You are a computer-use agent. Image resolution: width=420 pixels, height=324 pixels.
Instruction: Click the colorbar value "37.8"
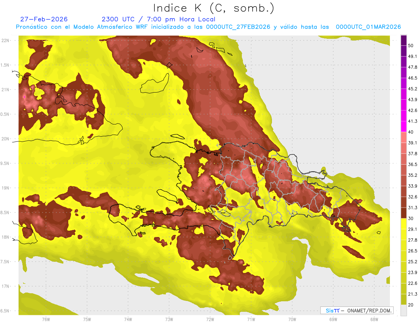tap(412, 153)
